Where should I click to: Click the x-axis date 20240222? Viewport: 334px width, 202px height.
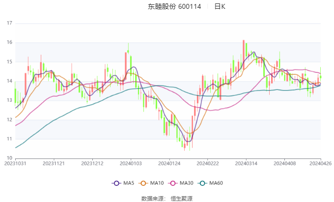(208, 163)
